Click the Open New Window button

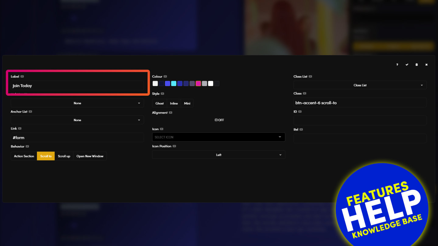click(90, 156)
